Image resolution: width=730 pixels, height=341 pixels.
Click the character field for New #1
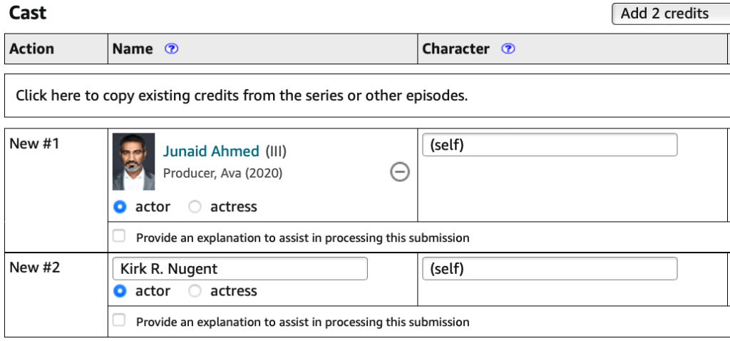coord(550,145)
